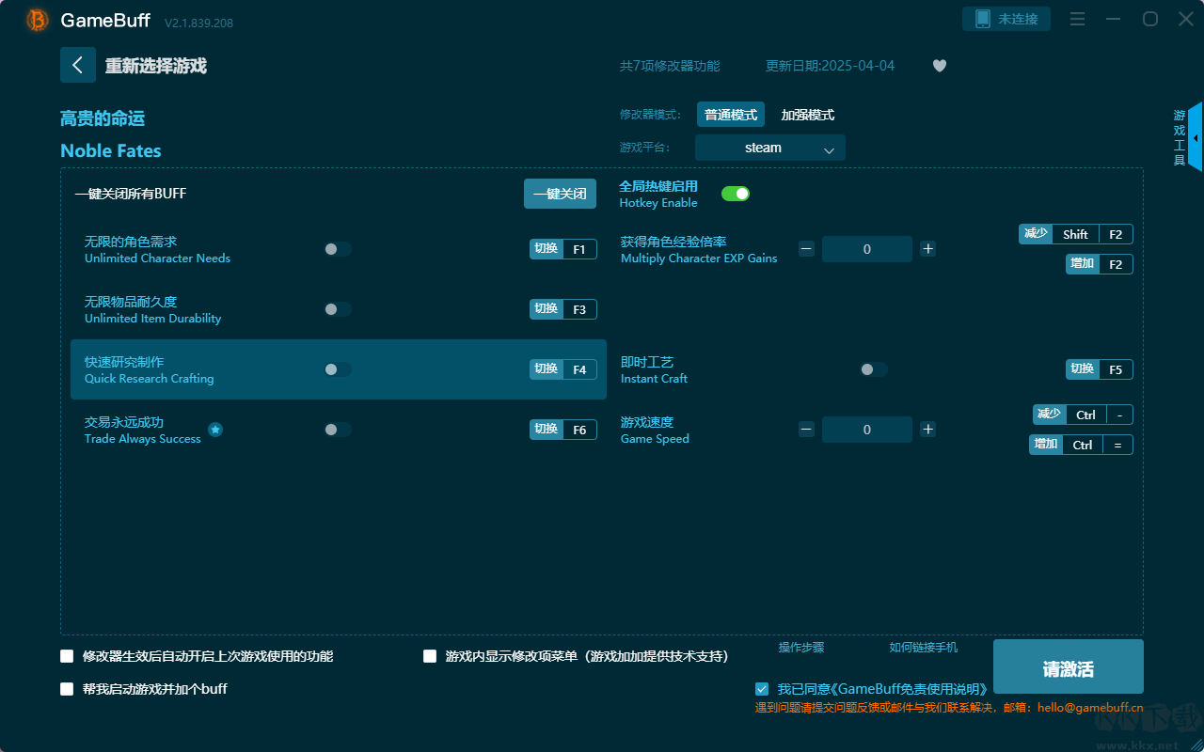Uncheck the GameBuff disclaimer agreement checkbox
Image resolution: width=1204 pixels, height=752 pixels.
(x=762, y=689)
